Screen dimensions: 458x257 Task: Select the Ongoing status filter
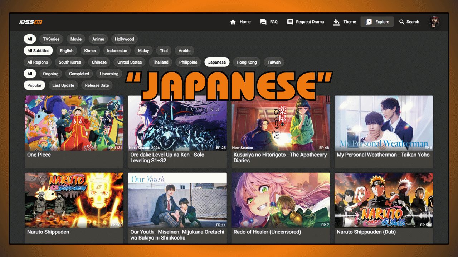(50, 74)
